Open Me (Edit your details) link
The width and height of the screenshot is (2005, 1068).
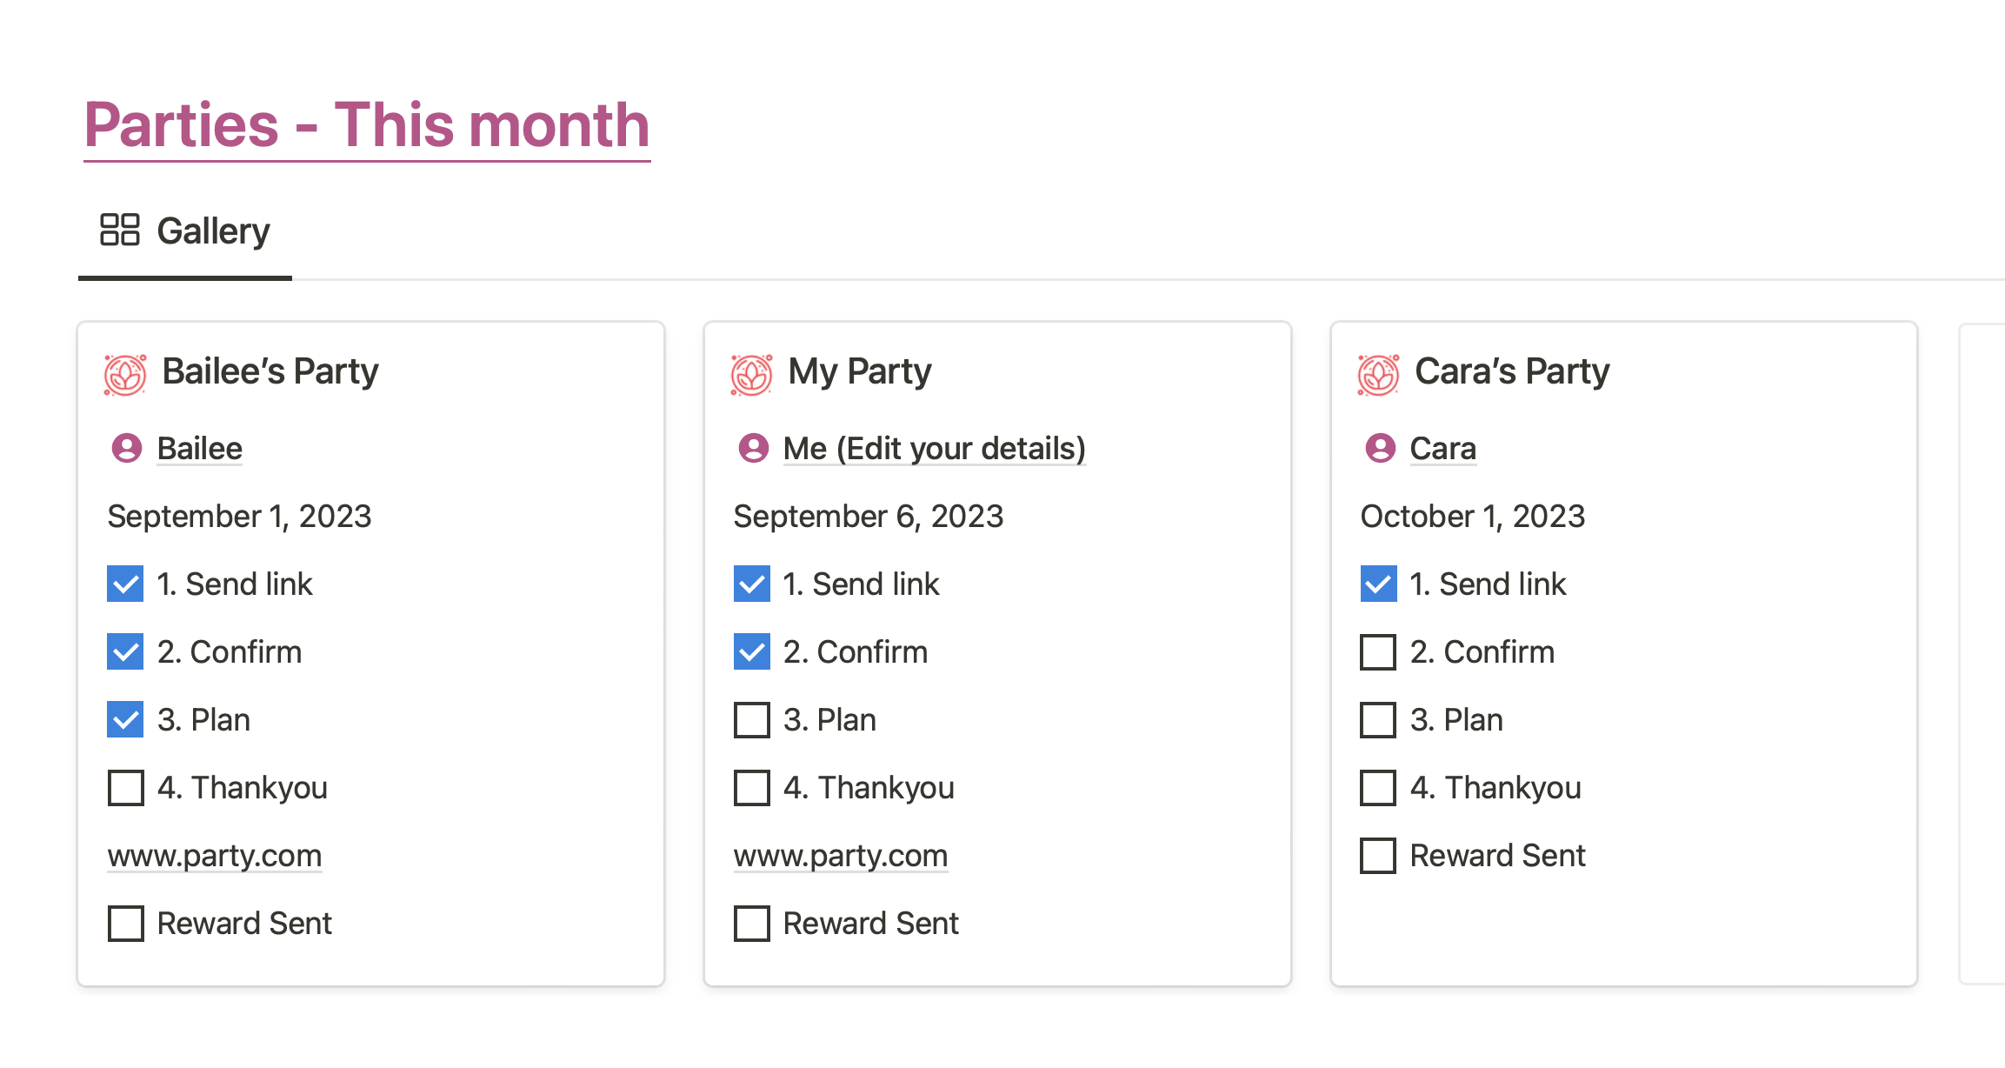[x=935, y=449]
